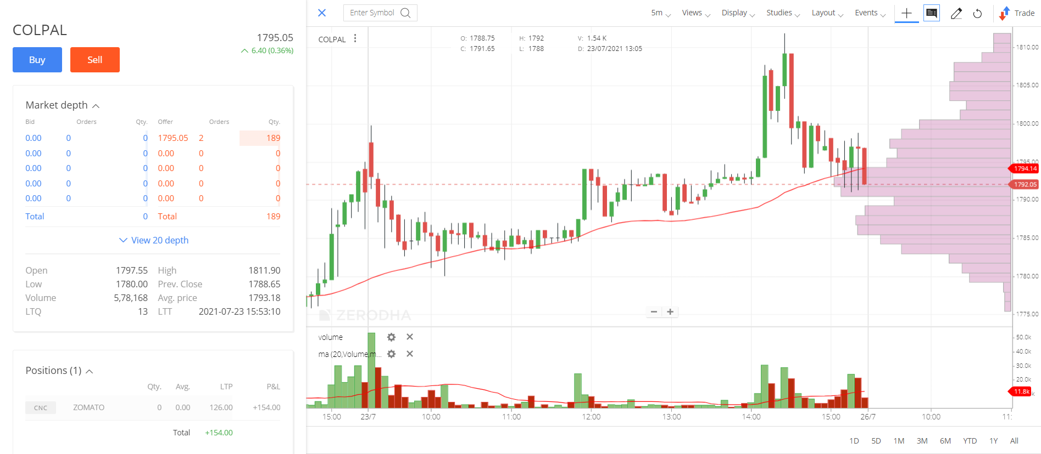Open settings gear for ma Volume study
This screenshot has width=1041, height=454.
[391, 354]
